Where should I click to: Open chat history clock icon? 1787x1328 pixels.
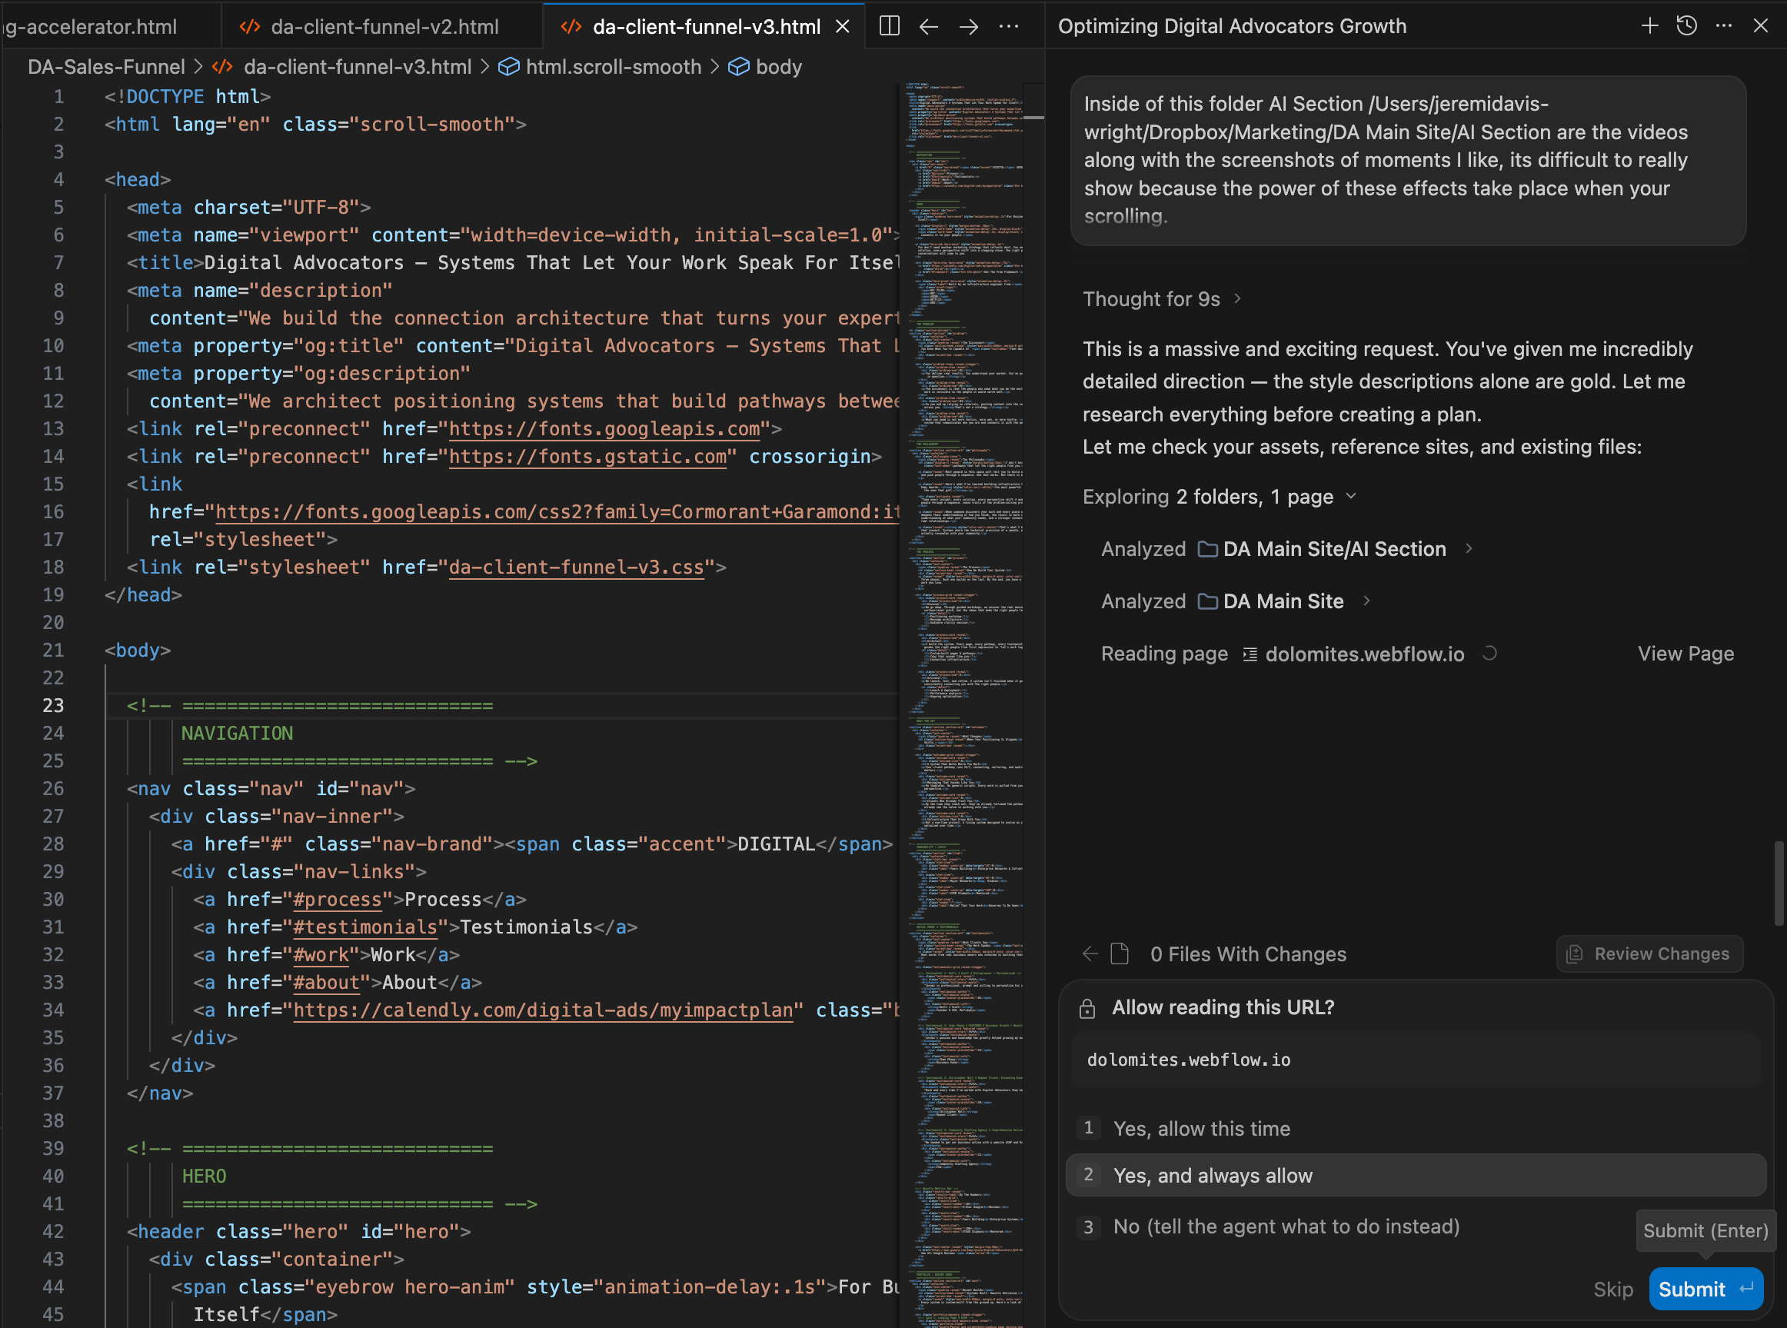(1686, 25)
